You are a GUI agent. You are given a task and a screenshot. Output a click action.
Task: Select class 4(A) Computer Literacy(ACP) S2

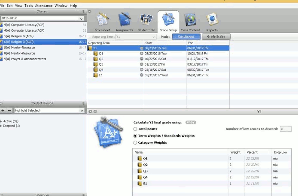[x=43, y=30]
